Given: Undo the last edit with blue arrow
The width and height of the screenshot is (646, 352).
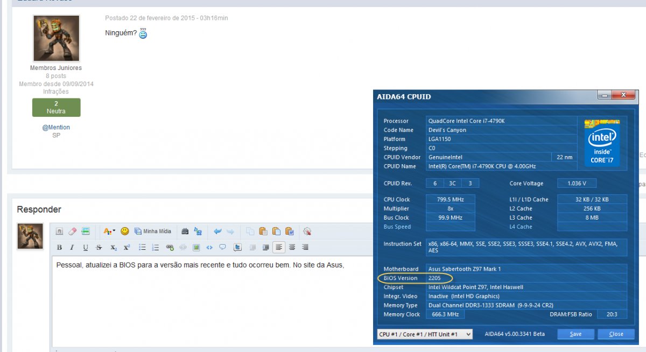Looking at the screenshot, I should (217, 231).
